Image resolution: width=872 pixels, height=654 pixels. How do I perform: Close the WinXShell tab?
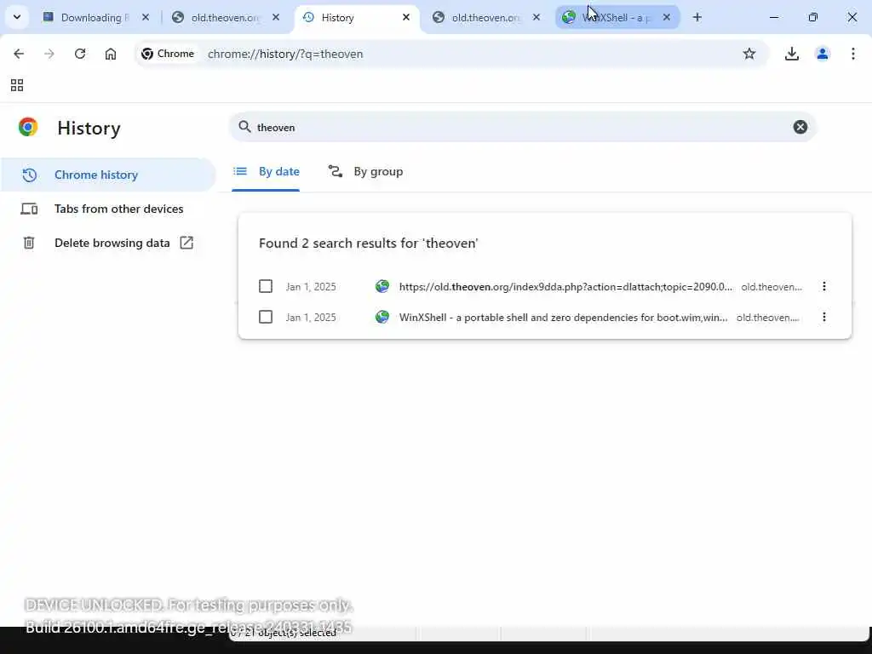(666, 17)
